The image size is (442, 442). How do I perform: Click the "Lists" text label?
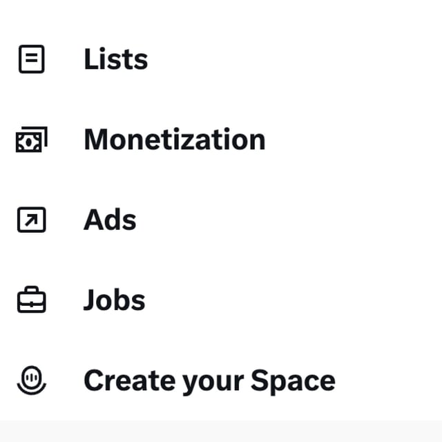(115, 59)
